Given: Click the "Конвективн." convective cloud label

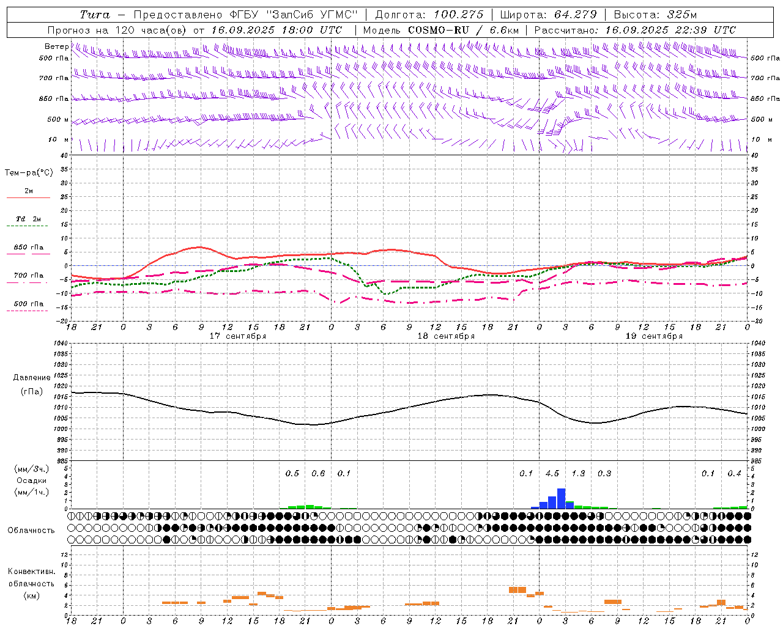Looking at the screenshot, I should [x=31, y=572].
